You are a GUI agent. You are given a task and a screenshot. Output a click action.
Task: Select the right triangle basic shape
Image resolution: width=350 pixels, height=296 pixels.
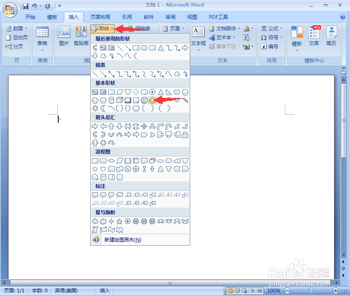[x=169, y=92]
